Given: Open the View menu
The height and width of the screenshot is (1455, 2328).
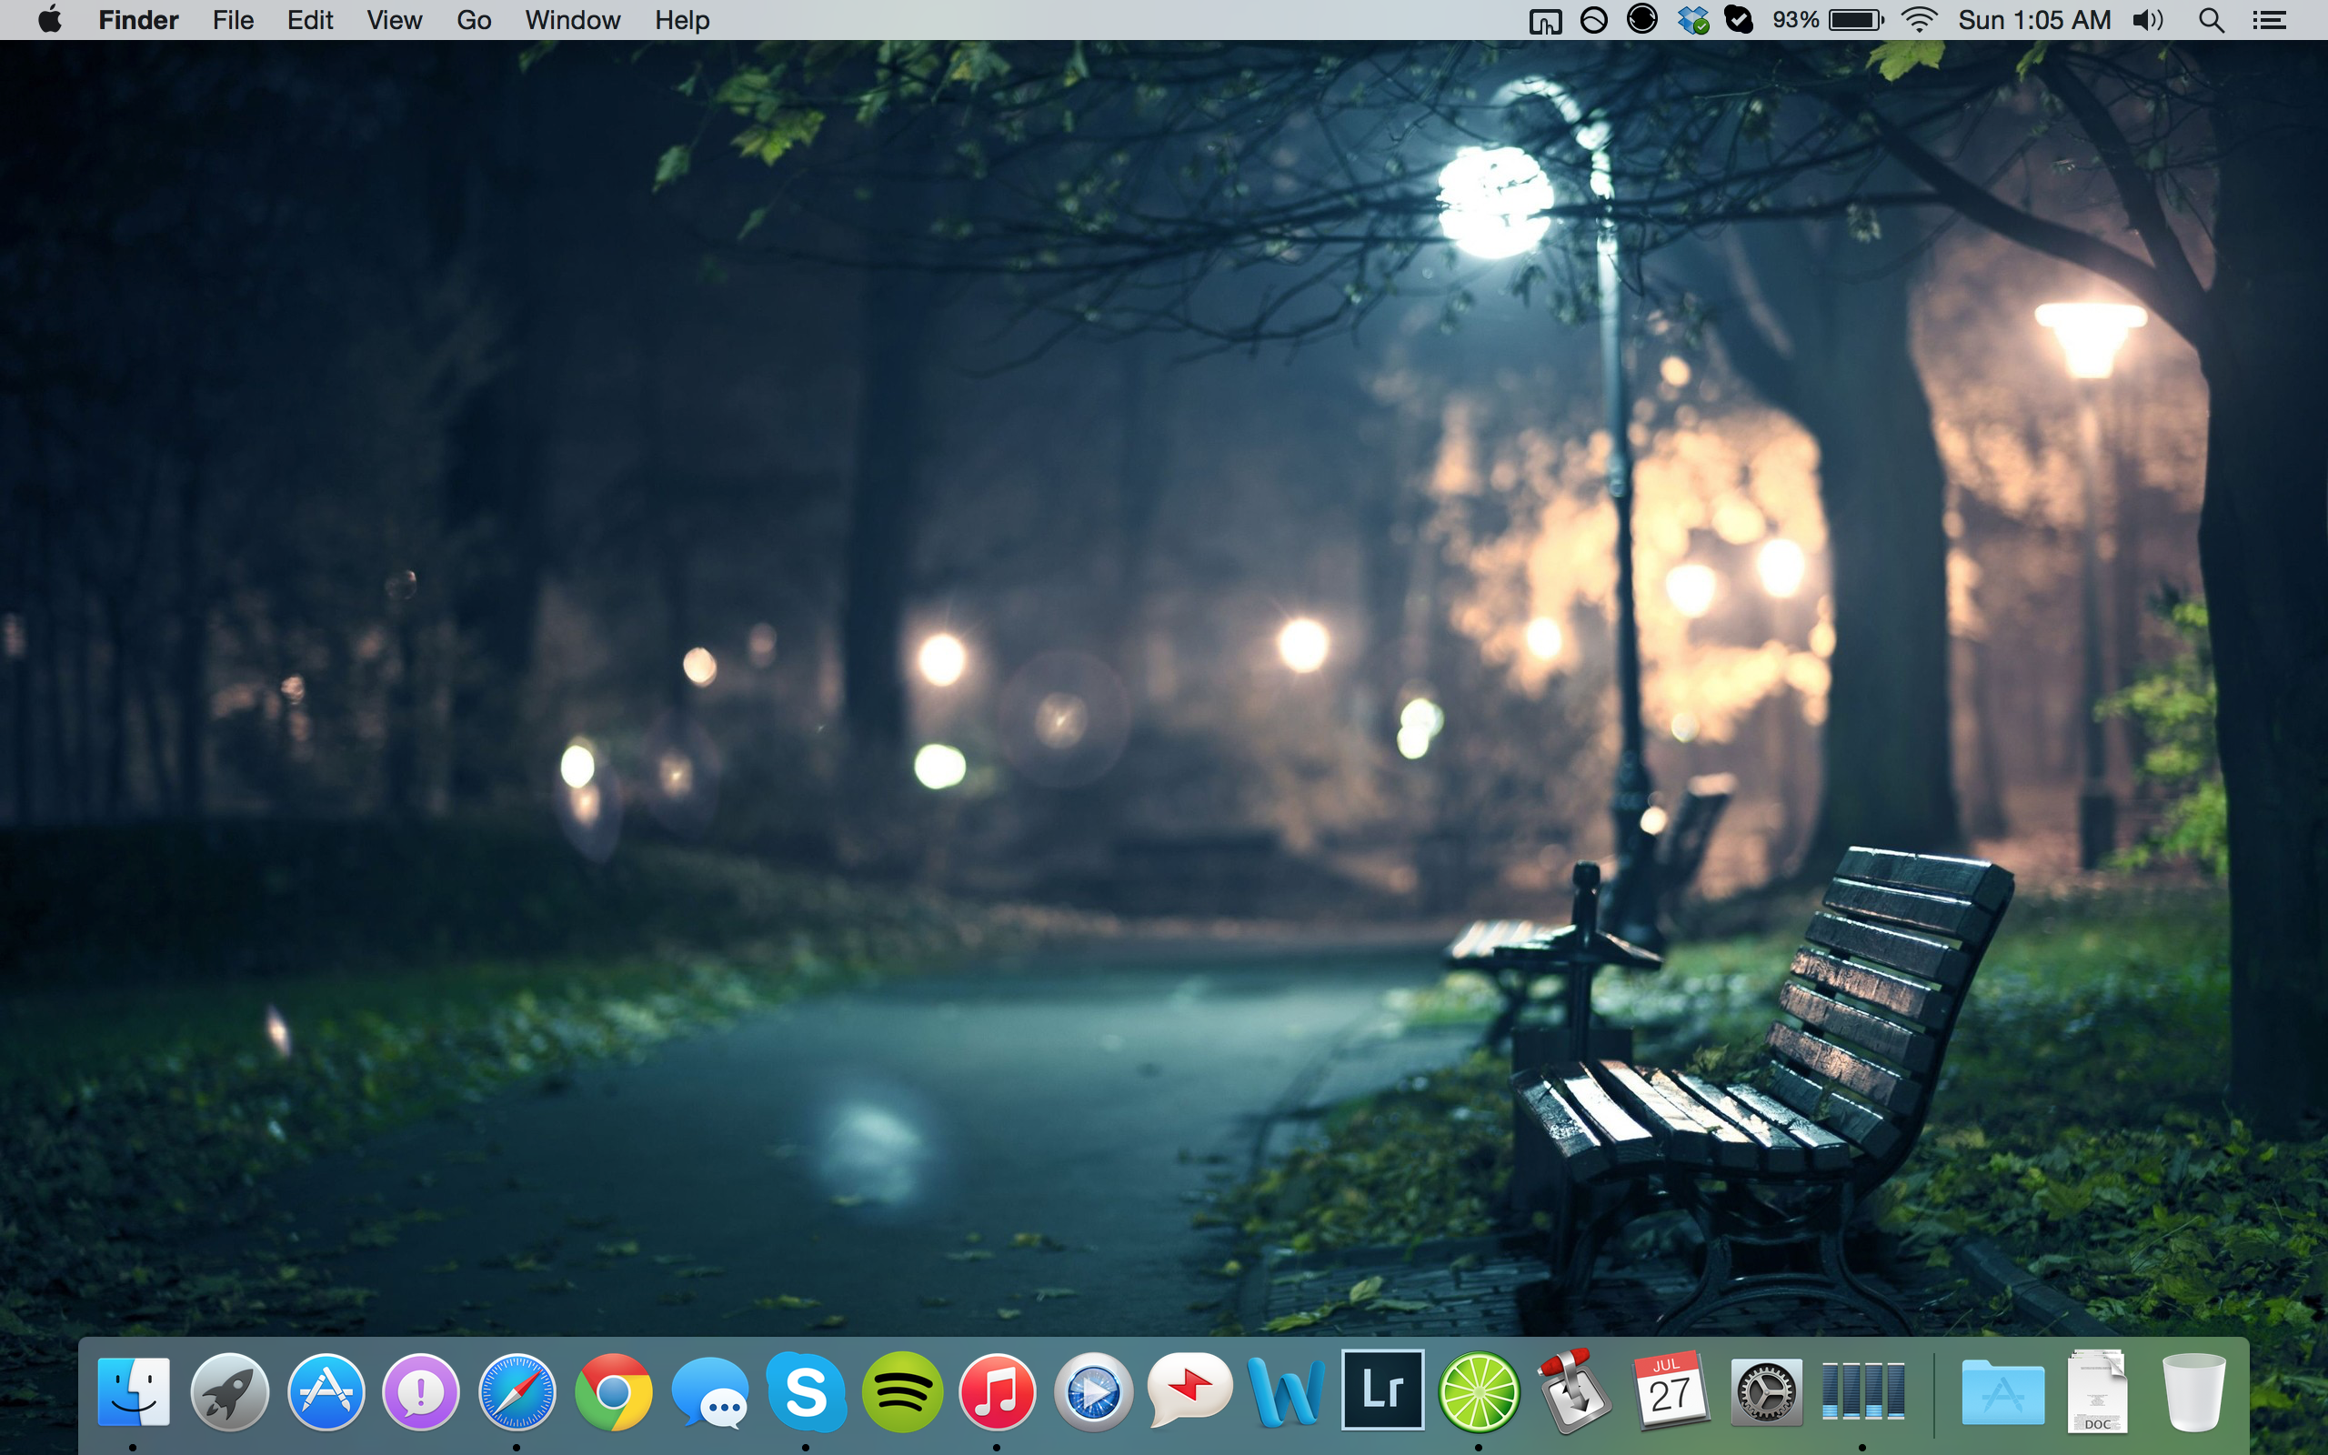Looking at the screenshot, I should [x=394, y=20].
